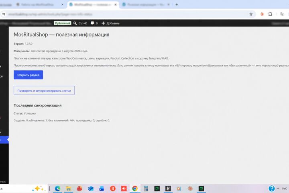Viewport: 289px width, 193px height.
Task: Open the Claude app from the taskbar
Action: click(x=190, y=189)
